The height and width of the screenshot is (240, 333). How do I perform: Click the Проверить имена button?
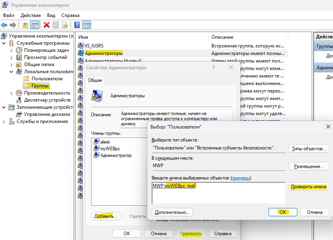click(308, 187)
